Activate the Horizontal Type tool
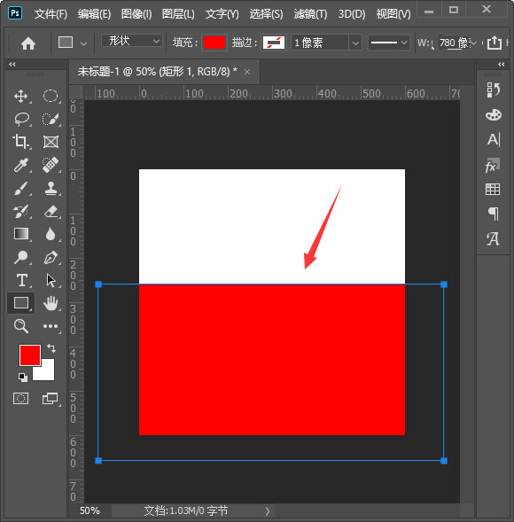514x522 pixels. (22, 280)
